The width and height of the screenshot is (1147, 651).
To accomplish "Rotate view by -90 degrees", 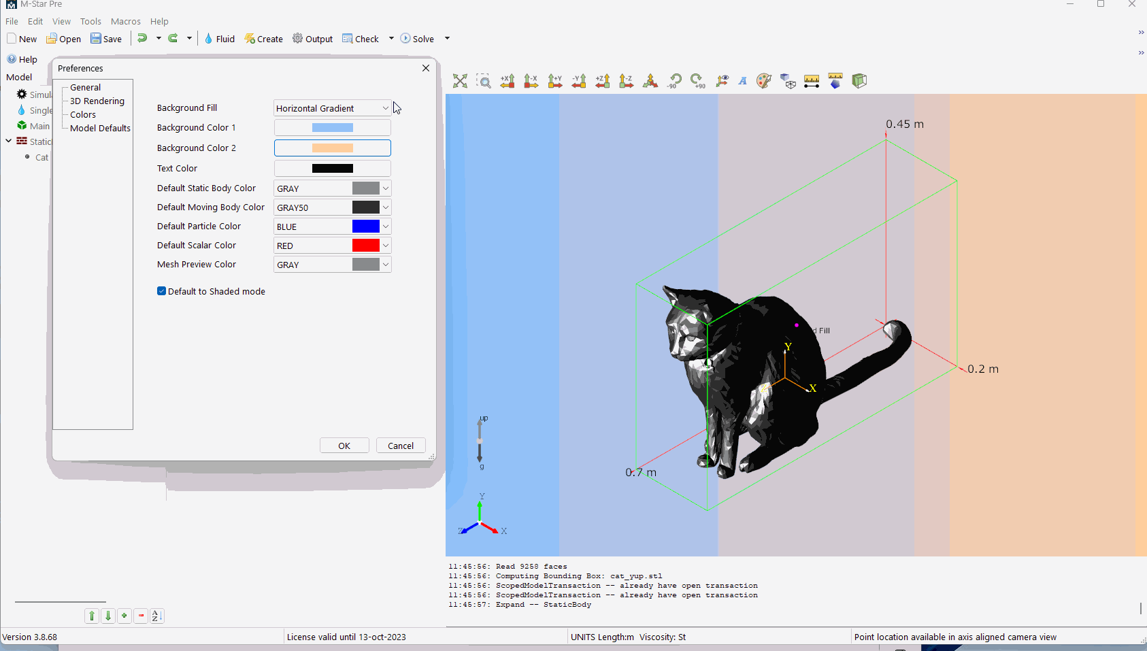I will (x=674, y=81).
